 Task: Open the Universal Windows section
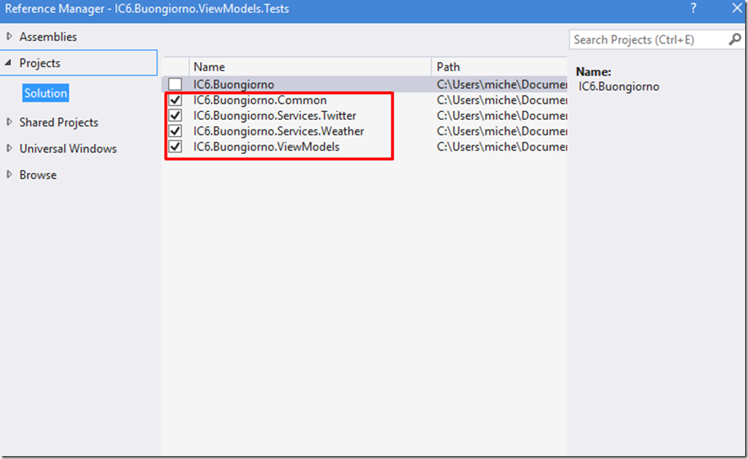(x=68, y=148)
